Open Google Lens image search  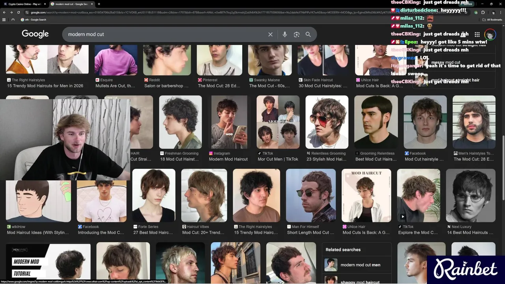click(297, 34)
